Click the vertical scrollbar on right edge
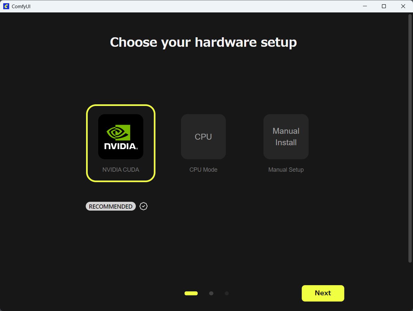This screenshot has height=311, width=413. click(410, 138)
